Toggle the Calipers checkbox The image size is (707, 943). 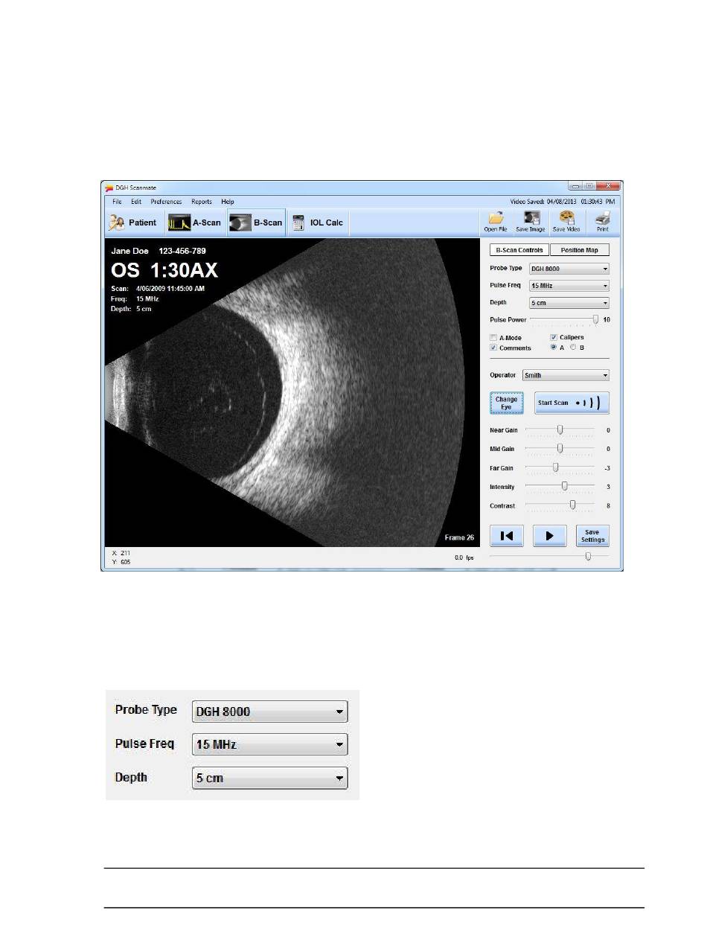click(554, 338)
